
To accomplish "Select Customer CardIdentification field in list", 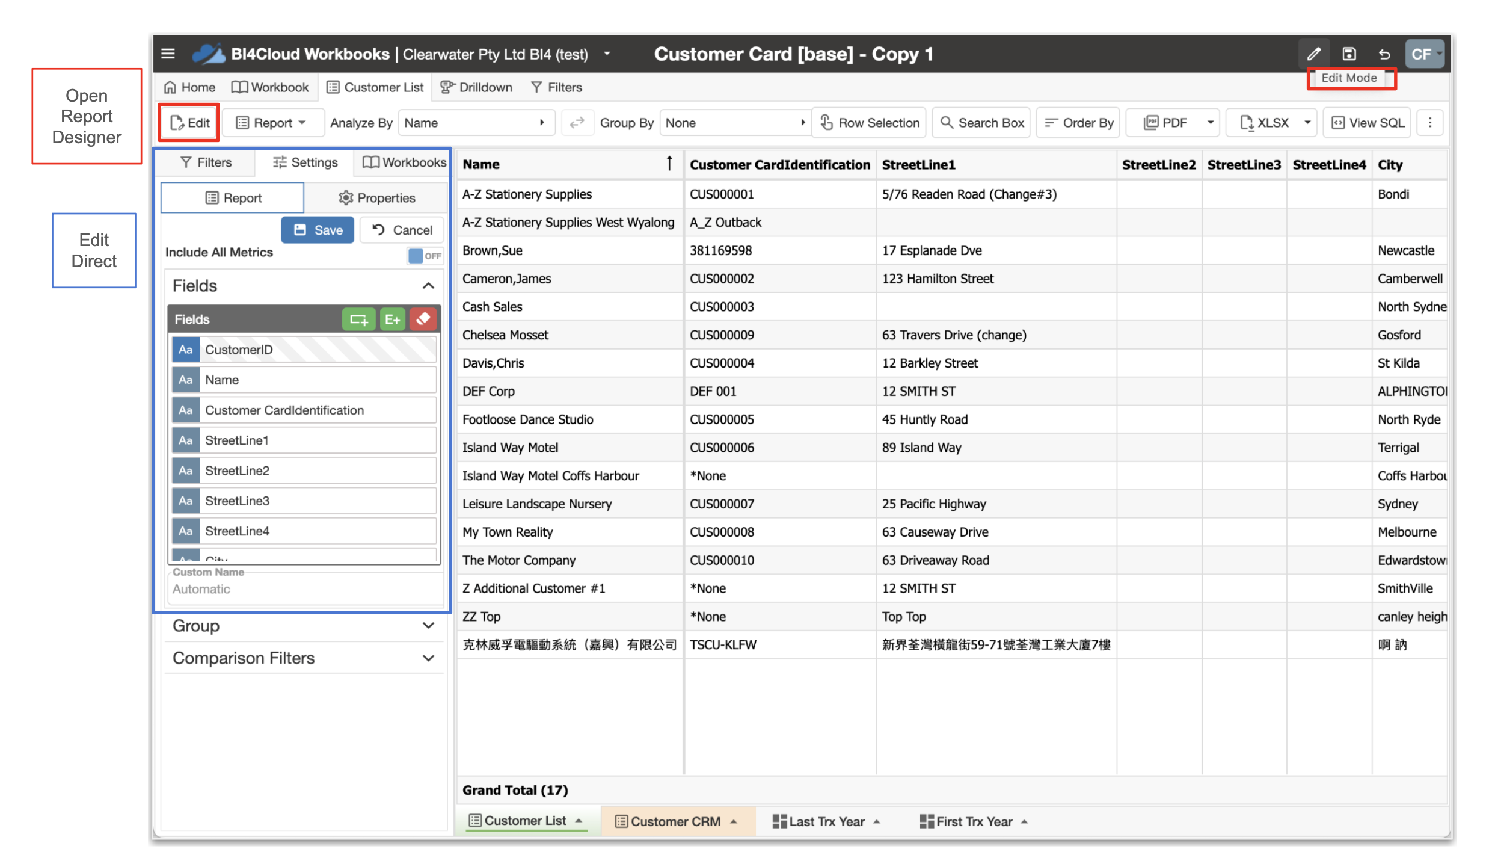I will tap(304, 410).
